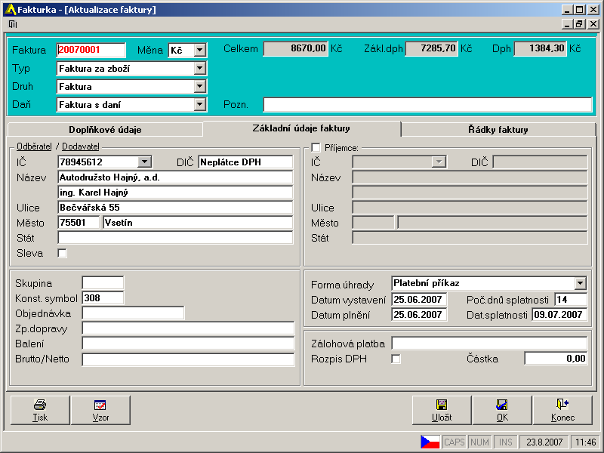Open the small menu icon below title bar
Viewport: 604px width, 453px height.
click(12, 24)
